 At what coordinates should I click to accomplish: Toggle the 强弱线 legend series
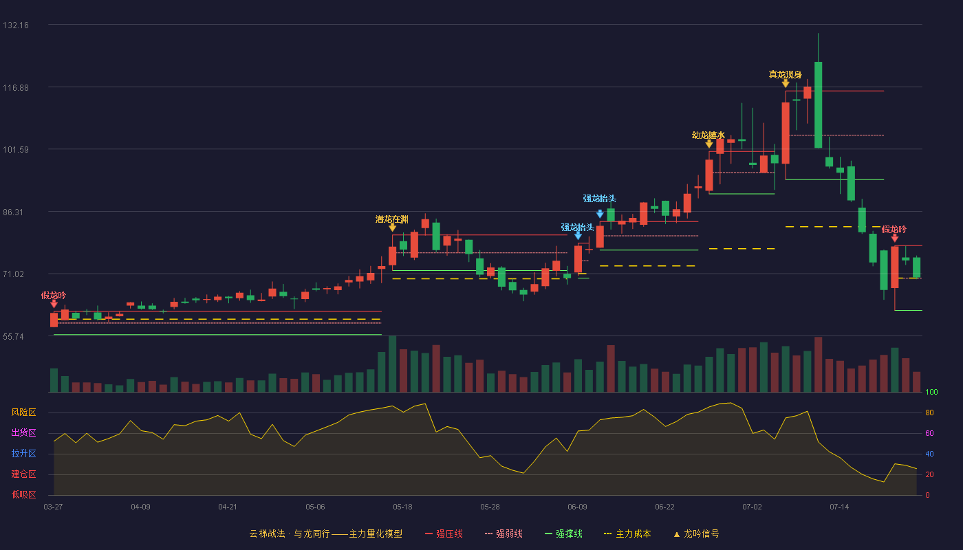coord(504,533)
